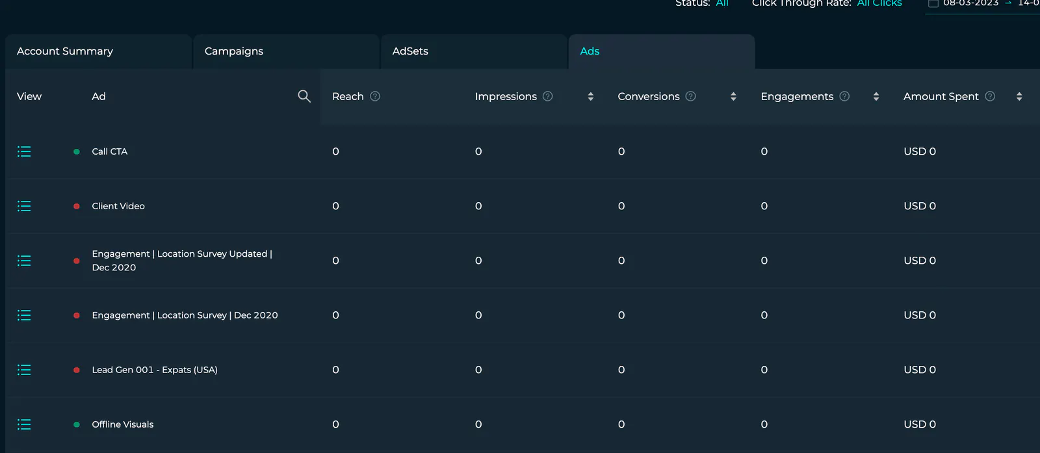
Task: Switch to the Account Summary tab
Action: click(98, 51)
